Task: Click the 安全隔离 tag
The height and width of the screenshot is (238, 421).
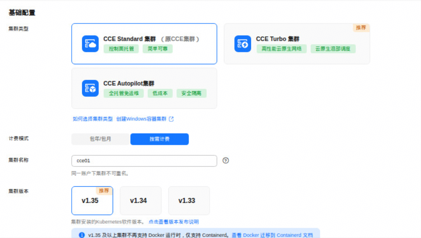Action: (x=191, y=93)
